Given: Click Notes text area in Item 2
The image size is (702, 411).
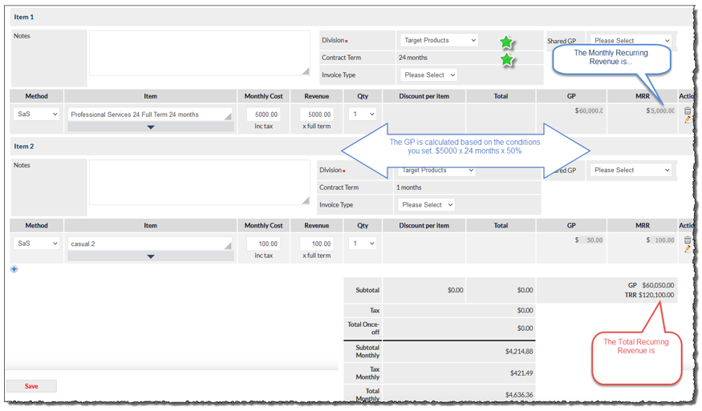Looking at the screenshot, I should pos(199,183).
